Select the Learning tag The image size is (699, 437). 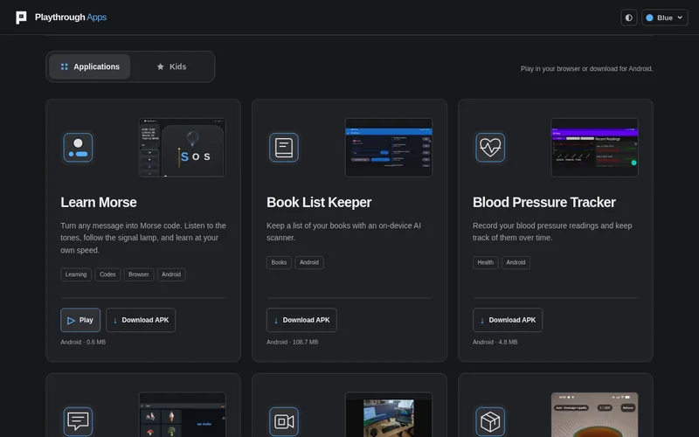76,274
